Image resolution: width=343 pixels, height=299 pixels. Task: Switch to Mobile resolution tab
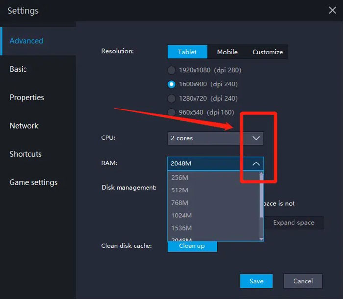point(227,52)
